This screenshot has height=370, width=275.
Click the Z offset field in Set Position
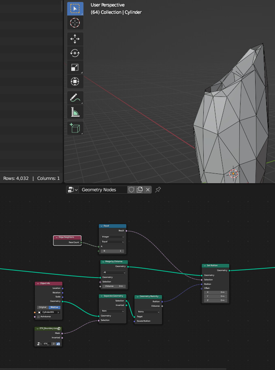tap(215, 300)
